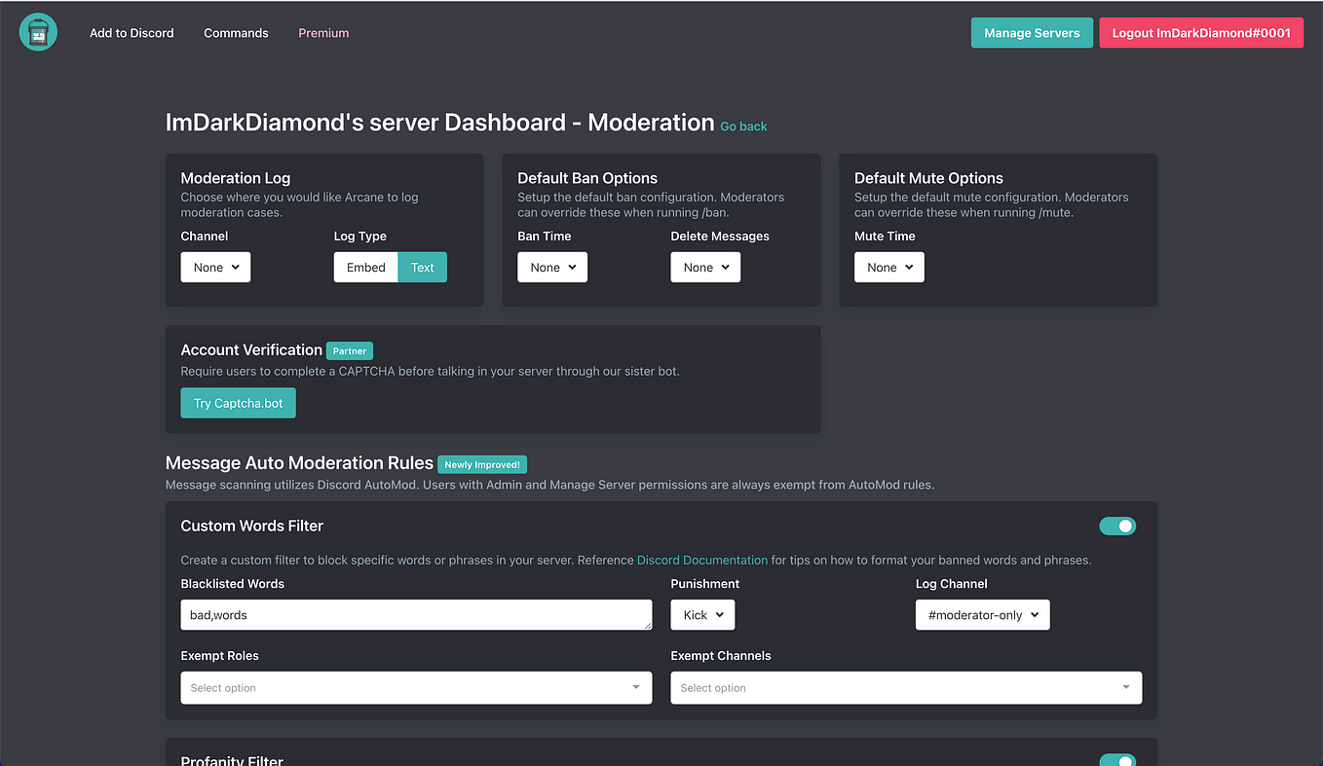
Task: Select Text log type
Action: [x=423, y=268]
